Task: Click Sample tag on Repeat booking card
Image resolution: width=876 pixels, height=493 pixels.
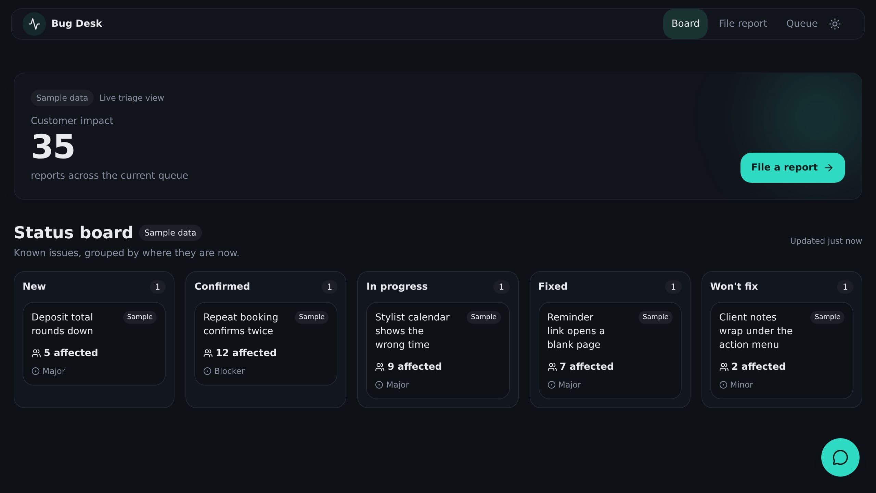Action: pos(311,317)
